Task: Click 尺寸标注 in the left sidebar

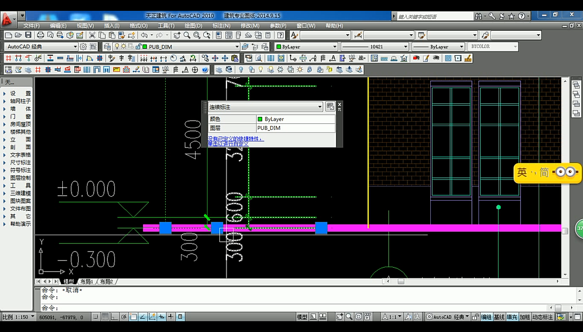Action: (20, 162)
